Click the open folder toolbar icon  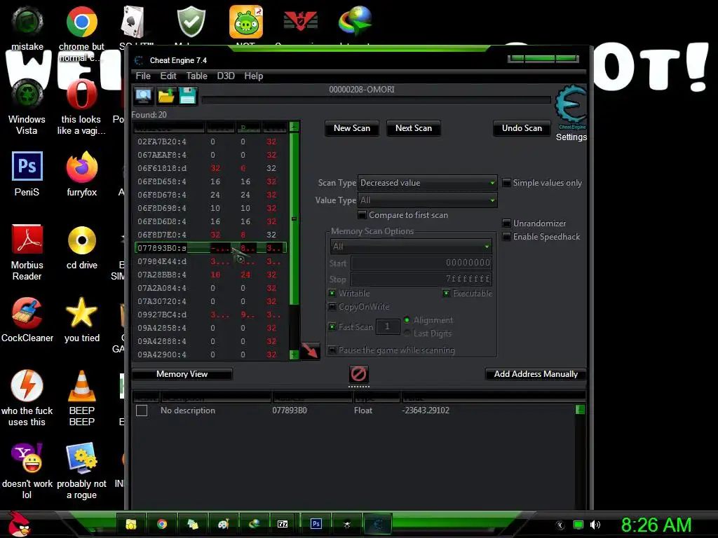(165, 95)
